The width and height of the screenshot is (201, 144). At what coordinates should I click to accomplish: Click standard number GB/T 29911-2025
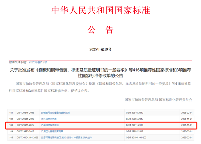click(x=25, y=125)
